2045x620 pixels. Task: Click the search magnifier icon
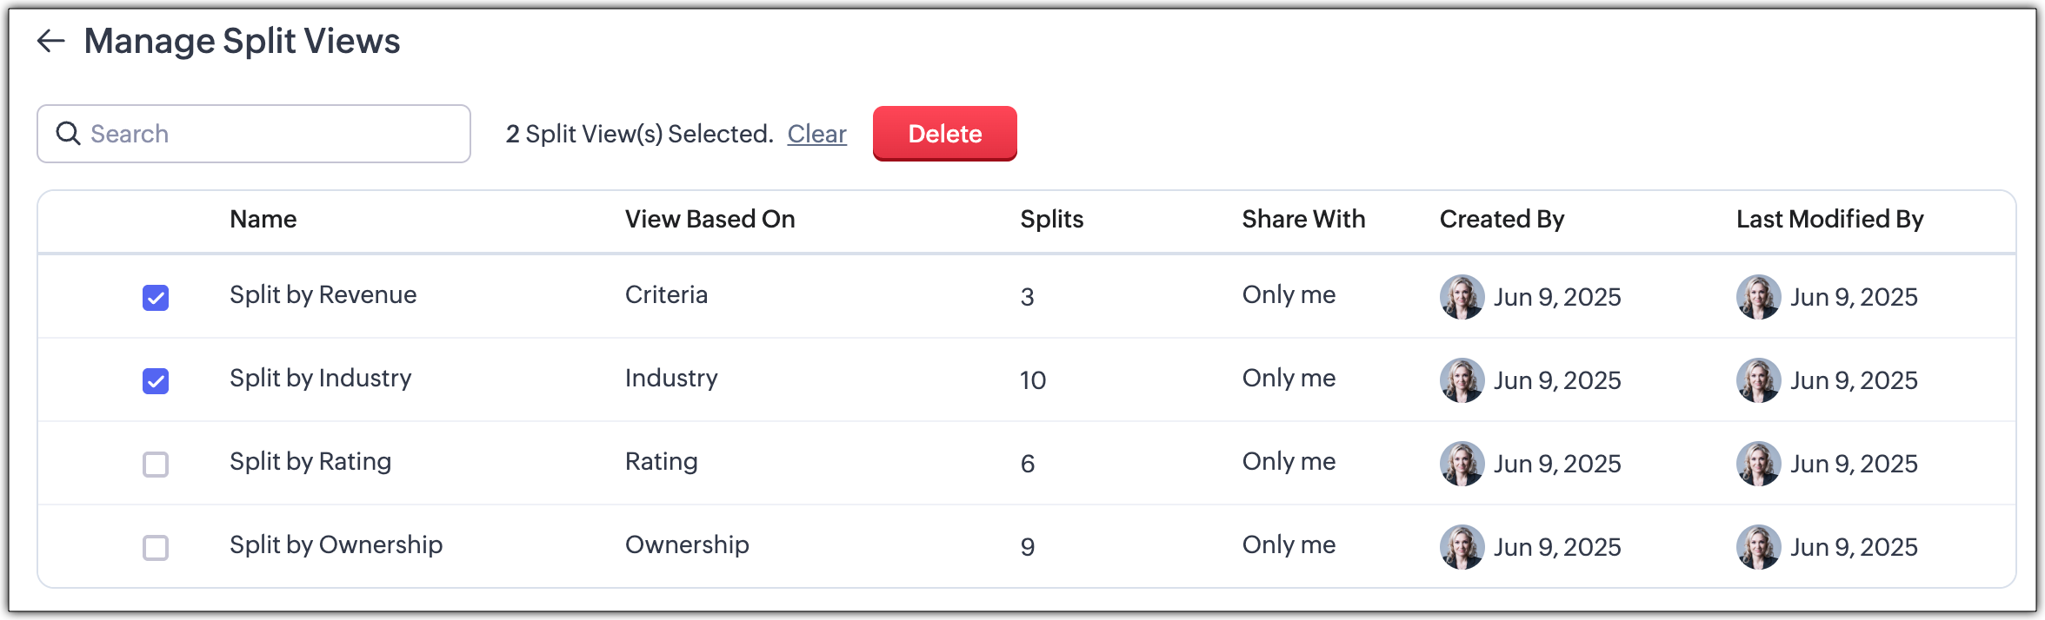[x=68, y=134]
